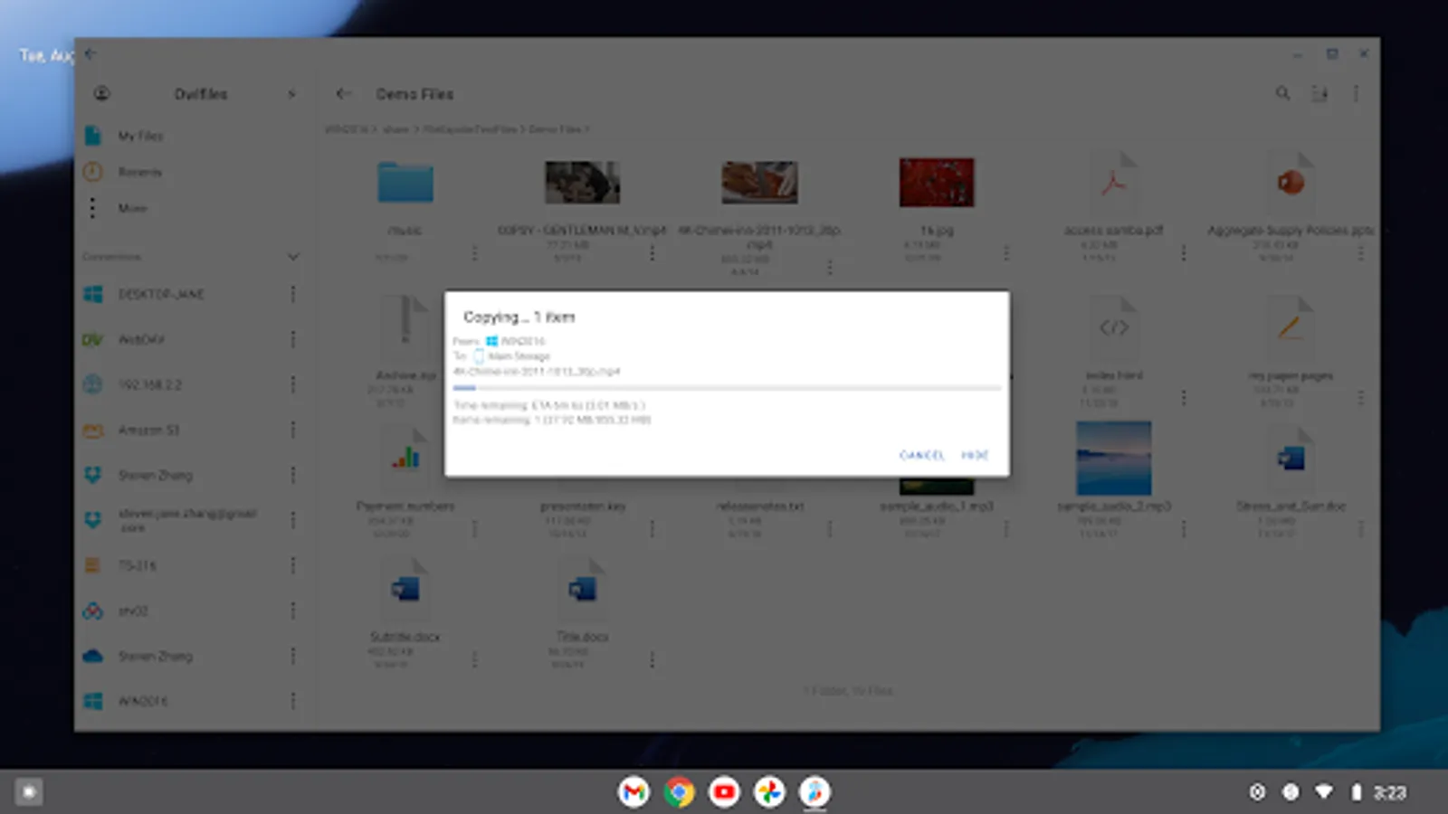This screenshot has height=814, width=1448.
Task: Open more options for PSY - GENTLEMAN video
Action: pos(652,253)
